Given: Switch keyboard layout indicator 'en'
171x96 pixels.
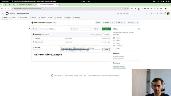Looking at the screenshot, I should point(154,1).
